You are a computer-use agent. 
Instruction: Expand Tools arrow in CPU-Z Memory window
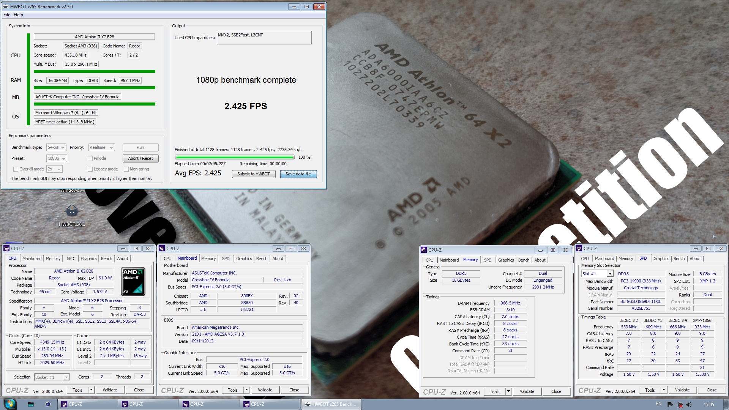508,391
